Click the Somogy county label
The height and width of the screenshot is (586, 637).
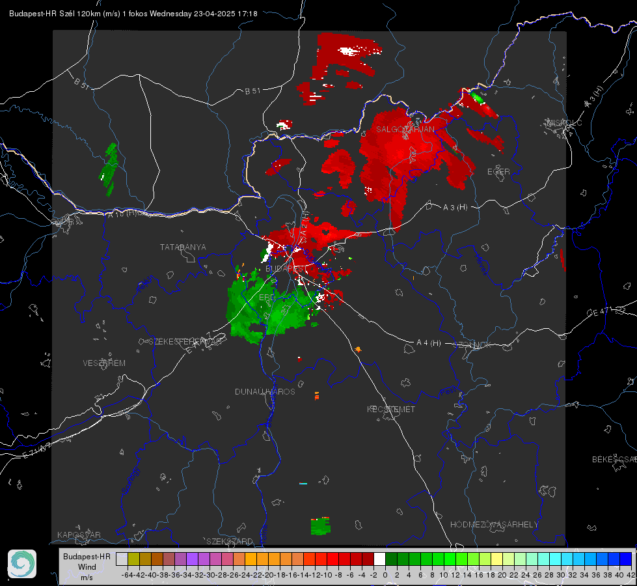[x=131, y=481]
